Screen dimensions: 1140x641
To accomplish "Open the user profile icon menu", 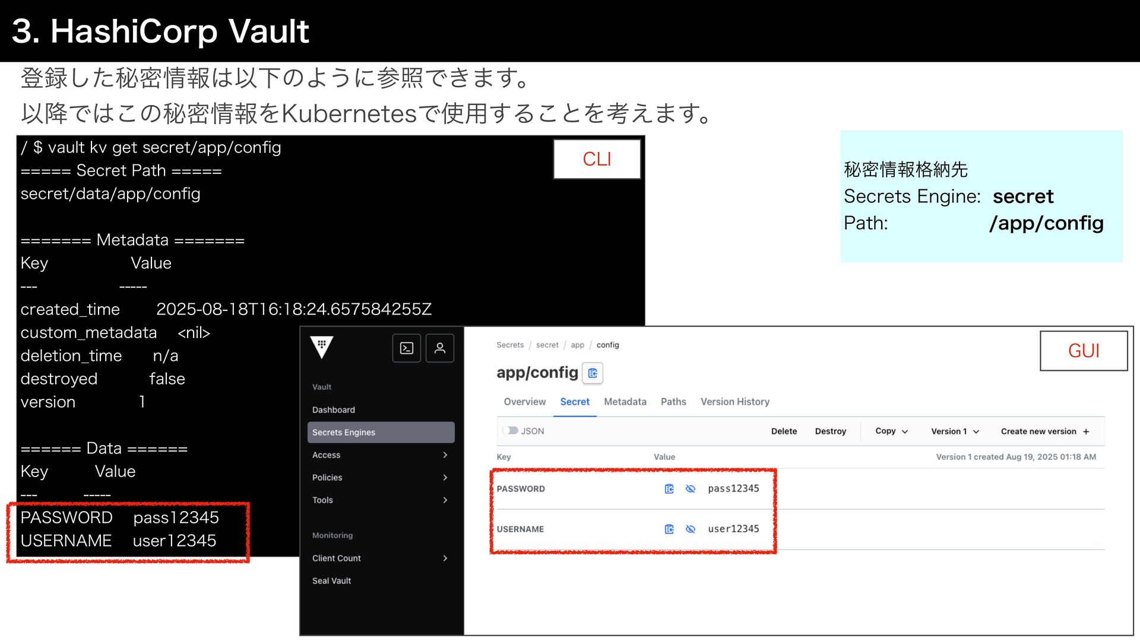I will tap(440, 348).
